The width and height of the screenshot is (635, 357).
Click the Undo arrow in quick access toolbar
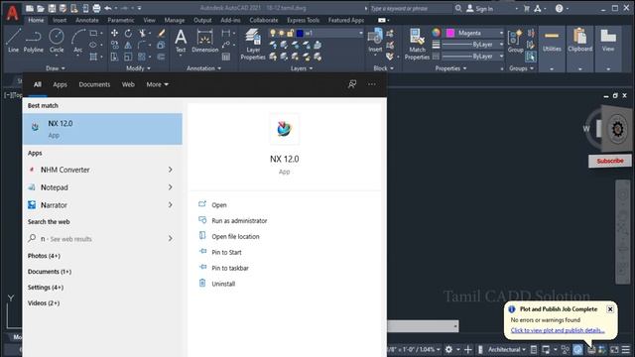108,8
